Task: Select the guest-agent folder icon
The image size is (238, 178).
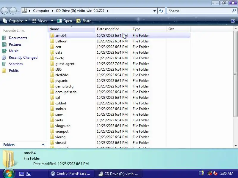Action: coord(52,64)
